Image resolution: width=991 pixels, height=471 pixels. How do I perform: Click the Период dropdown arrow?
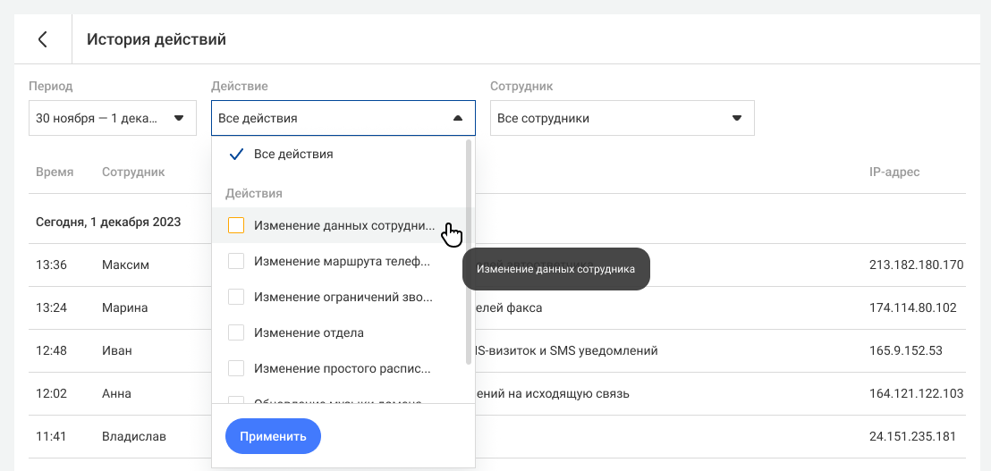click(x=179, y=118)
